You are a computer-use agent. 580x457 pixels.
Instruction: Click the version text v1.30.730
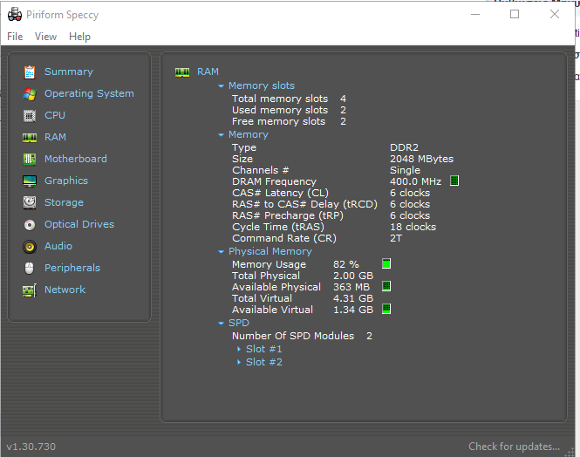point(31,447)
